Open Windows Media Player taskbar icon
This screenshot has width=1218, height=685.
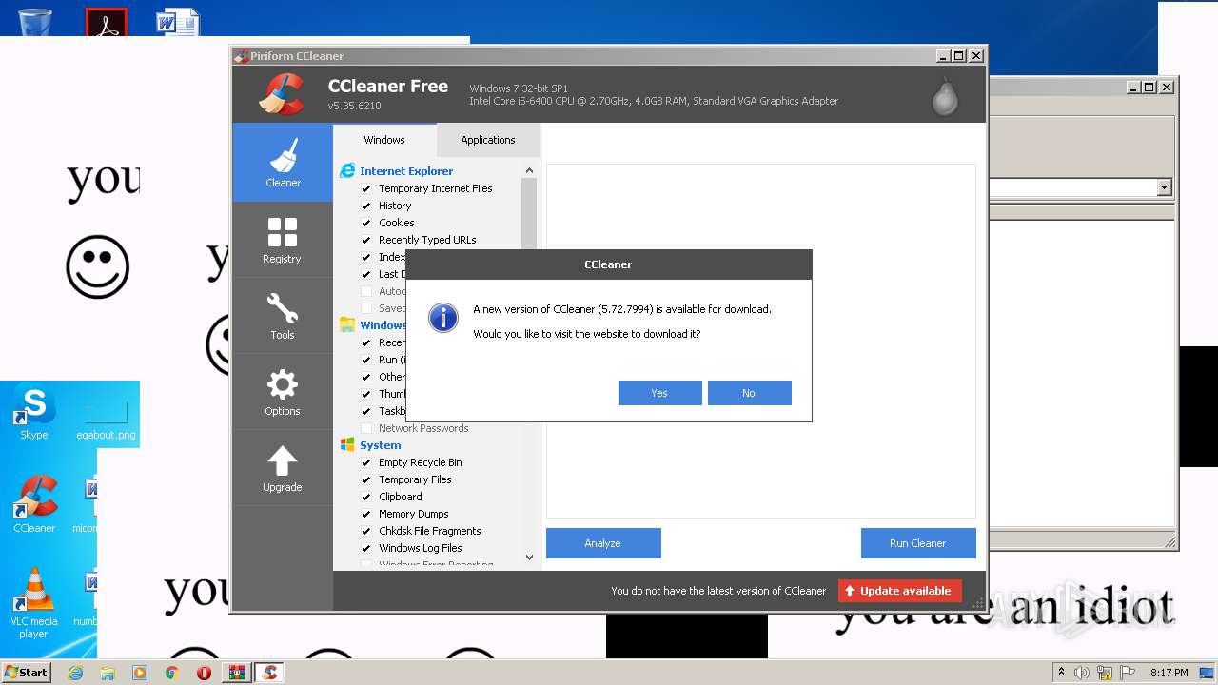[140, 673]
